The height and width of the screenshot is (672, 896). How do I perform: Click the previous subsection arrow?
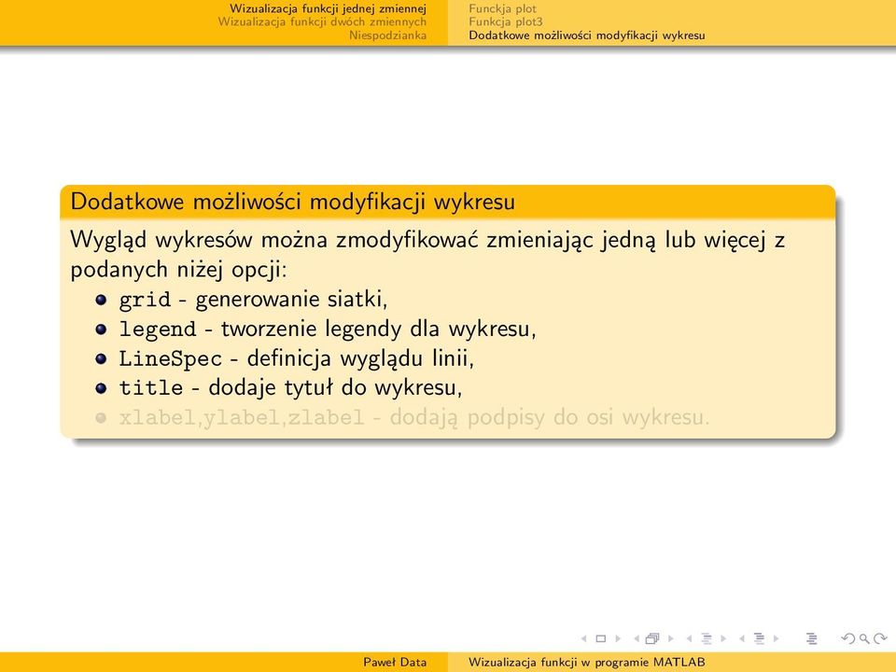coord(689,638)
